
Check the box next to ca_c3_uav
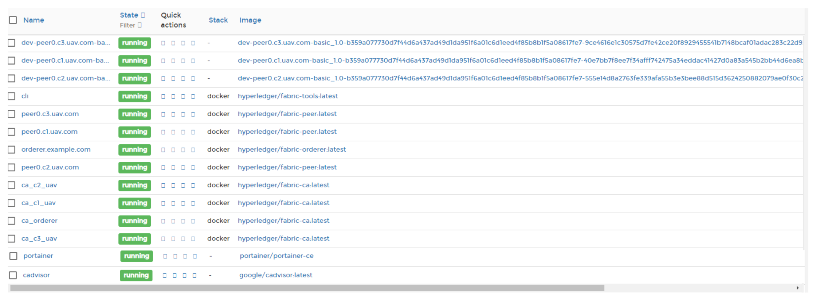tap(12, 239)
